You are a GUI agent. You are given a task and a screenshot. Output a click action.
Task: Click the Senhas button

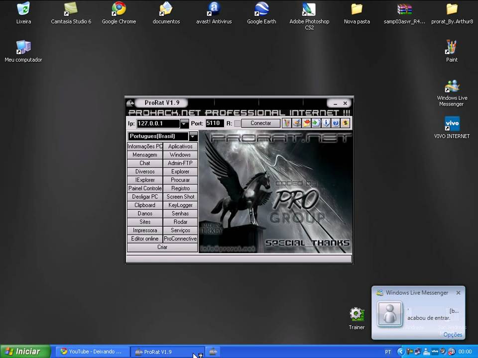180,213
